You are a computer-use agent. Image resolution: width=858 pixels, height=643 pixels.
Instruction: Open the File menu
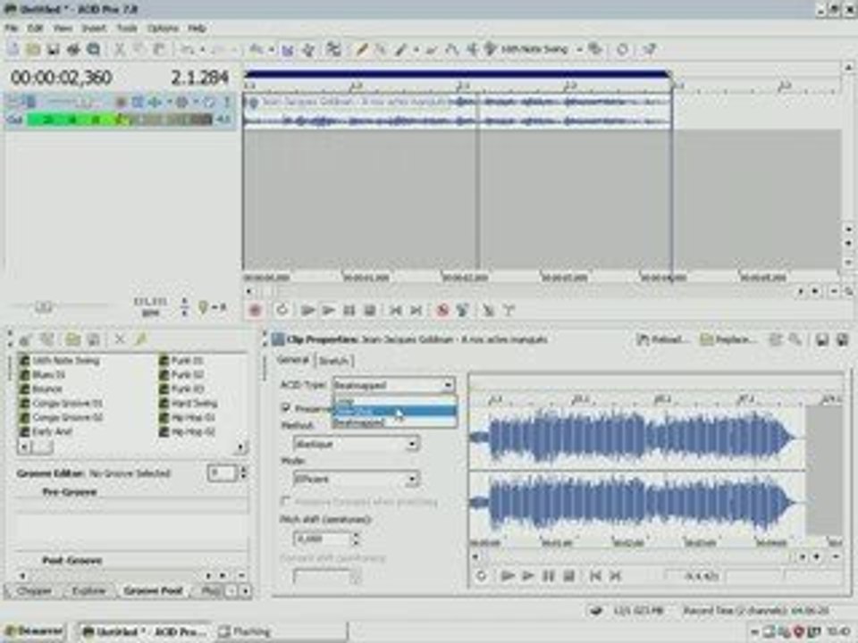(x=12, y=28)
